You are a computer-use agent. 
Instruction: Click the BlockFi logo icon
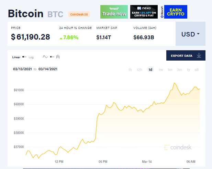(162, 12)
